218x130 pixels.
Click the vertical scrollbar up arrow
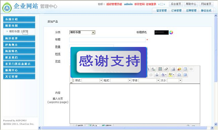point(216,16)
